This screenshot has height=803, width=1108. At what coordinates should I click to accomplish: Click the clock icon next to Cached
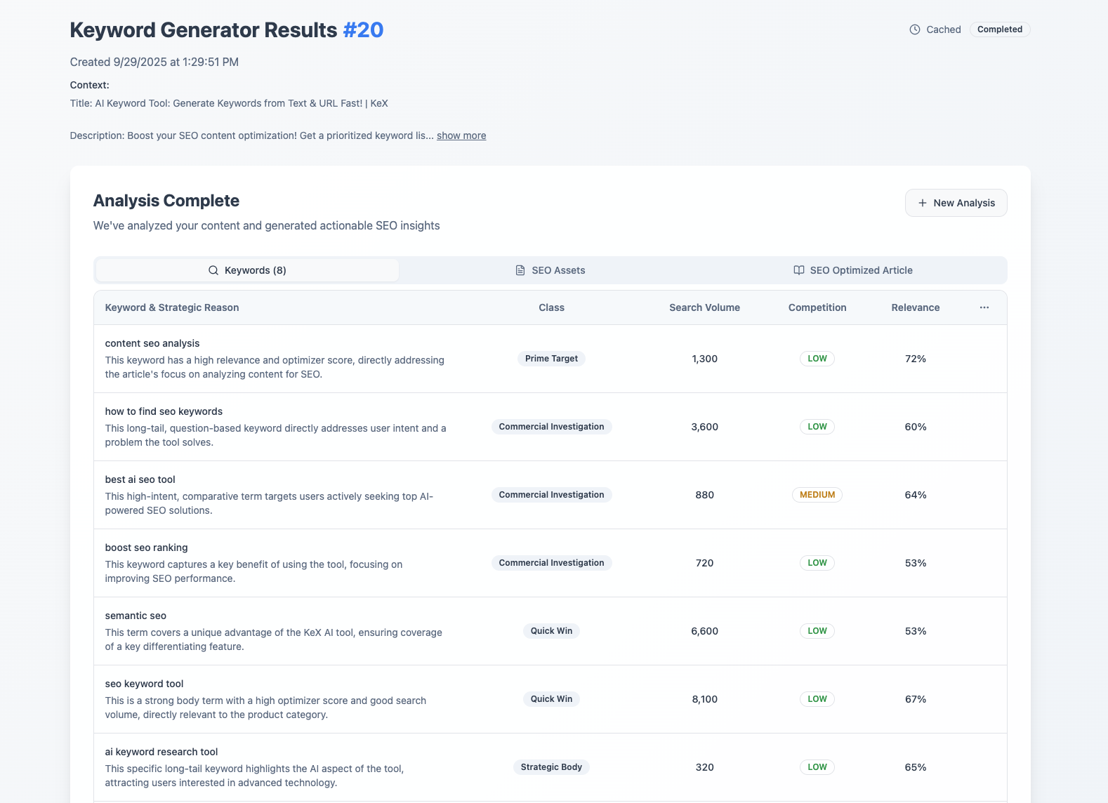click(914, 29)
